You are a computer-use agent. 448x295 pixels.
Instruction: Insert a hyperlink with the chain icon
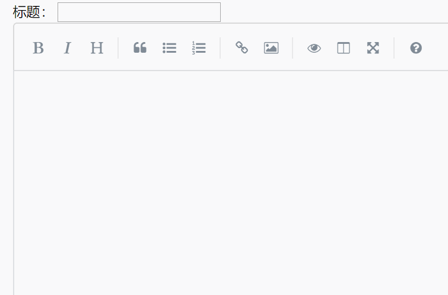(242, 48)
